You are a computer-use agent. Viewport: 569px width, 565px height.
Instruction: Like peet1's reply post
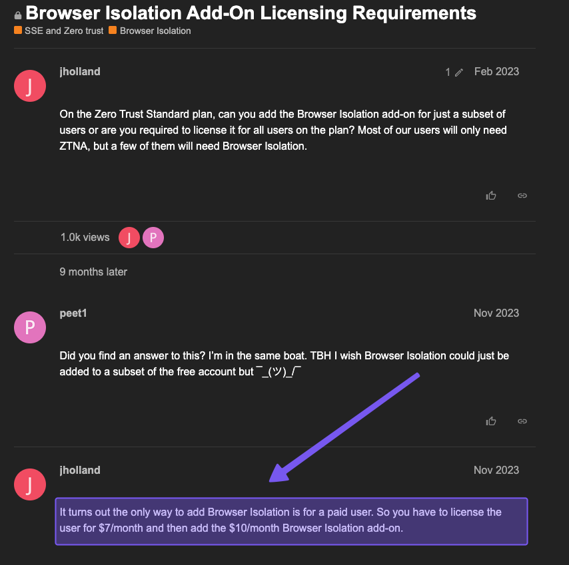(x=490, y=421)
